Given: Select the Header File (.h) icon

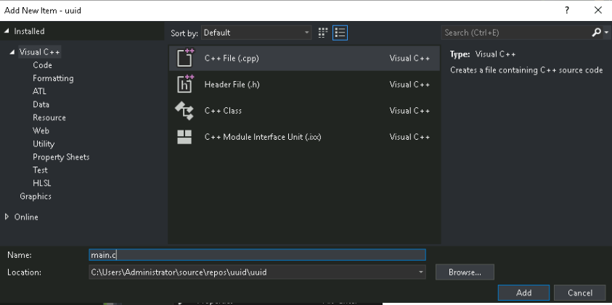Looking at the screenshot, I should coord(185,84).
